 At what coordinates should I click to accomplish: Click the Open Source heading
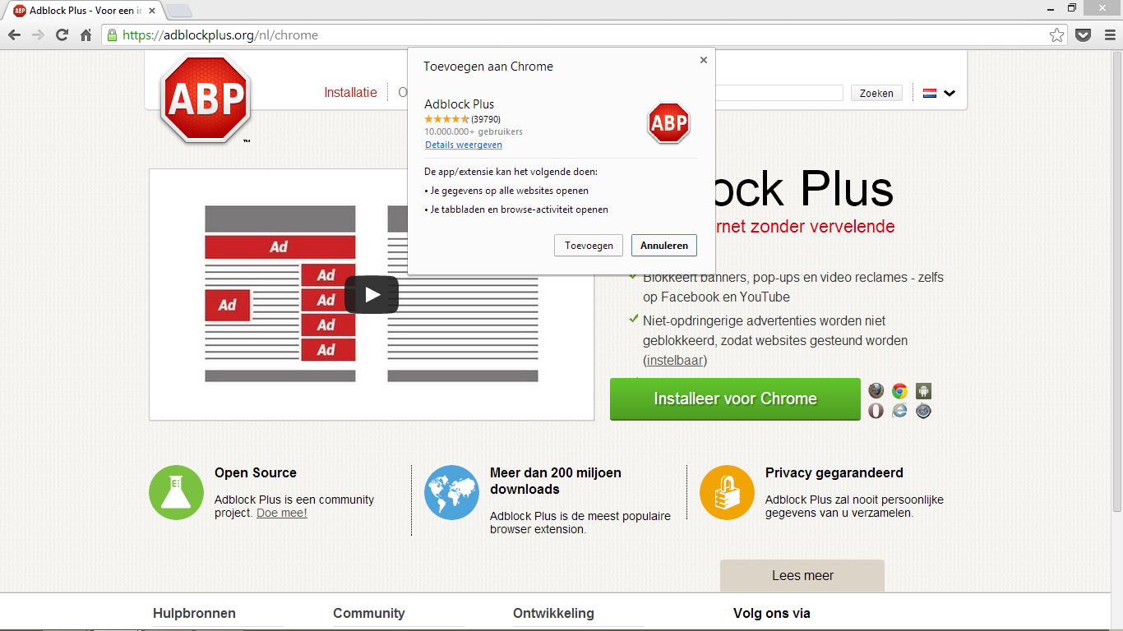click(256, 472)
